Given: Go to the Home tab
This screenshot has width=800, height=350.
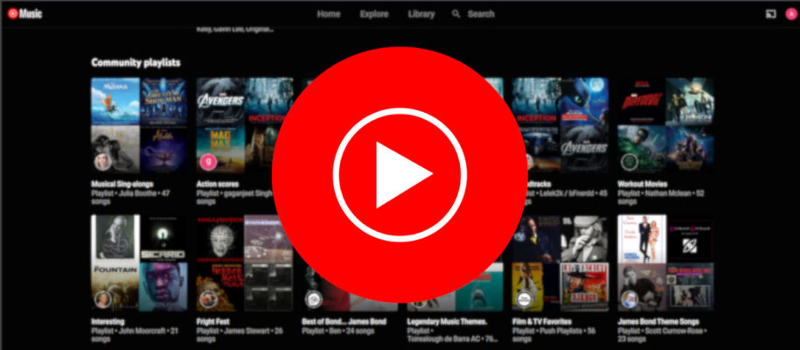Looking at the screenshot, I should pyautogui.click(x=329, y=14).
